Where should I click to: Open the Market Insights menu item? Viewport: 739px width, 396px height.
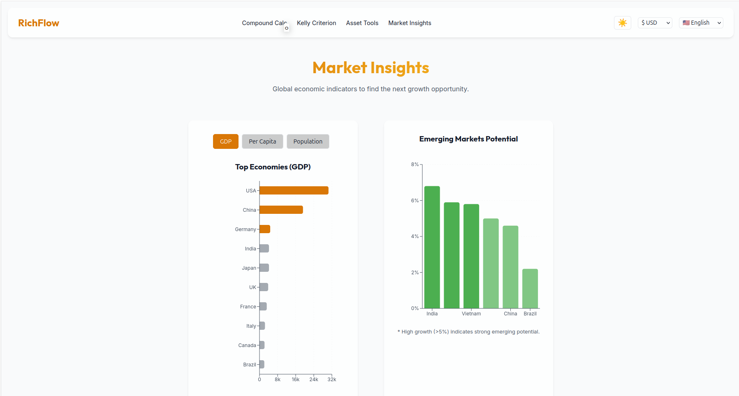(410, 23)
